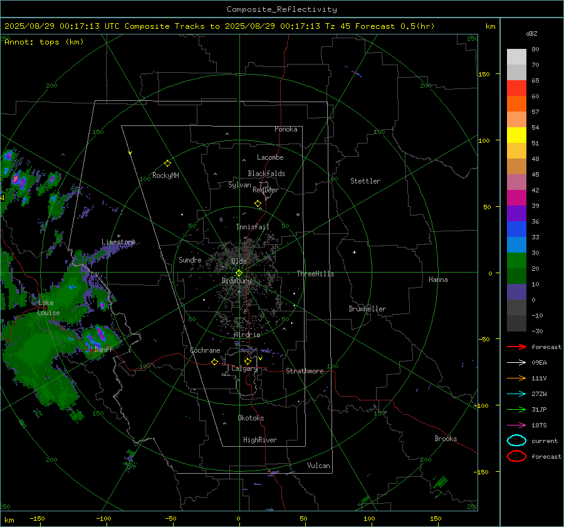Screen dimensions: 564x527
Task: Click the Limestone label
Action: click(x=118, y=242)
